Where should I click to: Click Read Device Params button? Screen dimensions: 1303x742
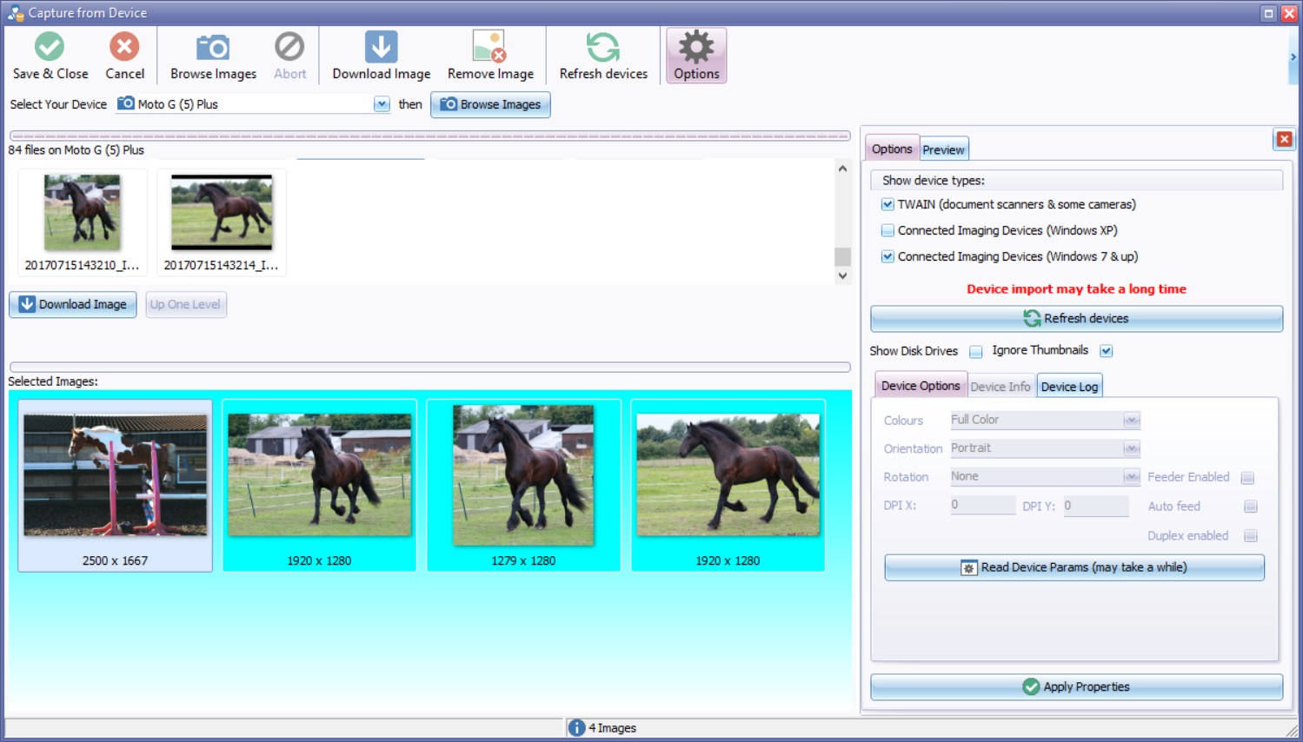click(1074, 567)
